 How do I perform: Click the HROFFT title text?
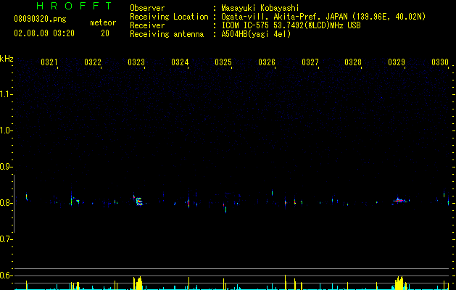74,6
